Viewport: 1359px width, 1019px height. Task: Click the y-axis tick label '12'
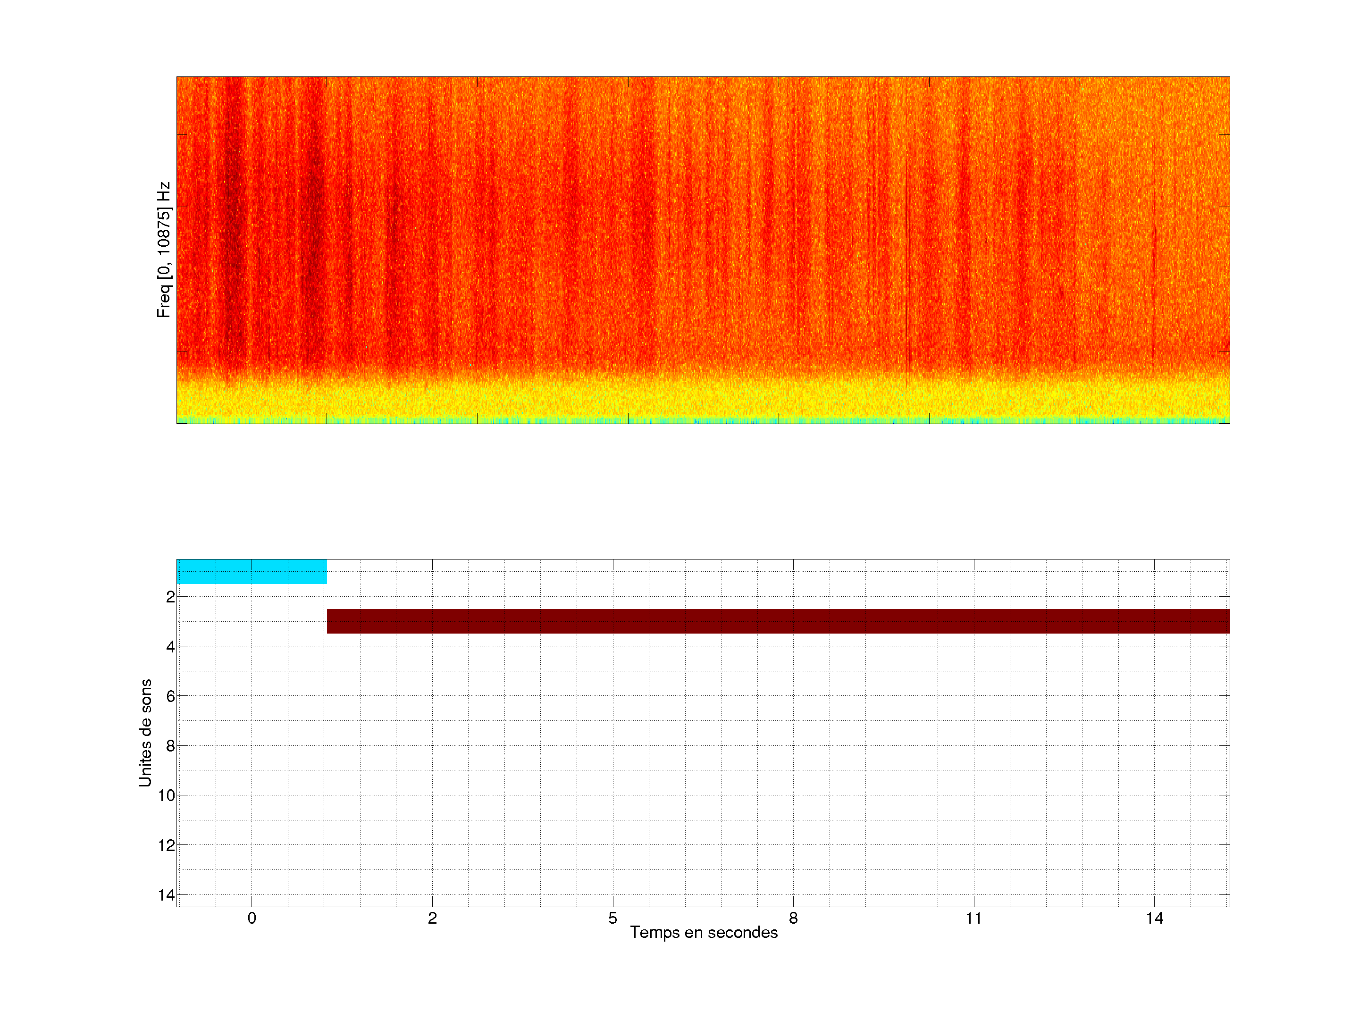[167, 845]
